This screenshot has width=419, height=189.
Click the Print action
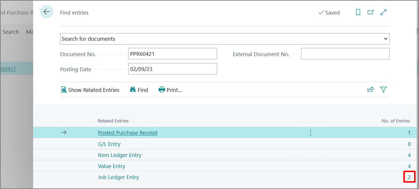pos(170,90)
